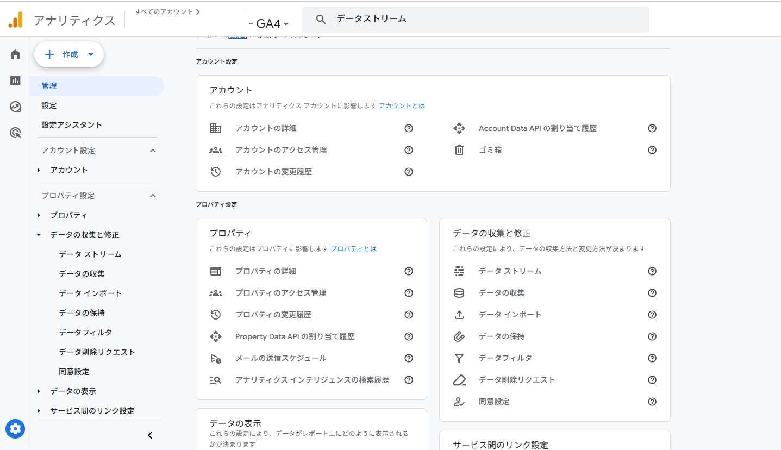Screen dimensions: 781x450
Task: Click the Google Analytics logo
Action: tap(15, 20)
